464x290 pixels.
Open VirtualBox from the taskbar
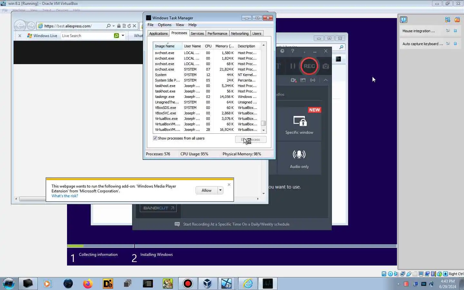(x=207, y=284)
